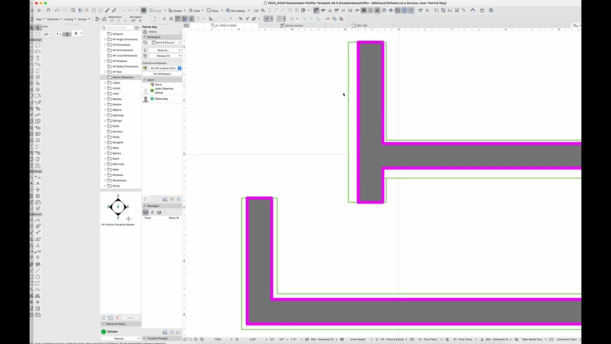Select the syringe inject parameters tool
Image resolution: width=611 pixels, height=344 pixels.
click(x=114, y=10)
